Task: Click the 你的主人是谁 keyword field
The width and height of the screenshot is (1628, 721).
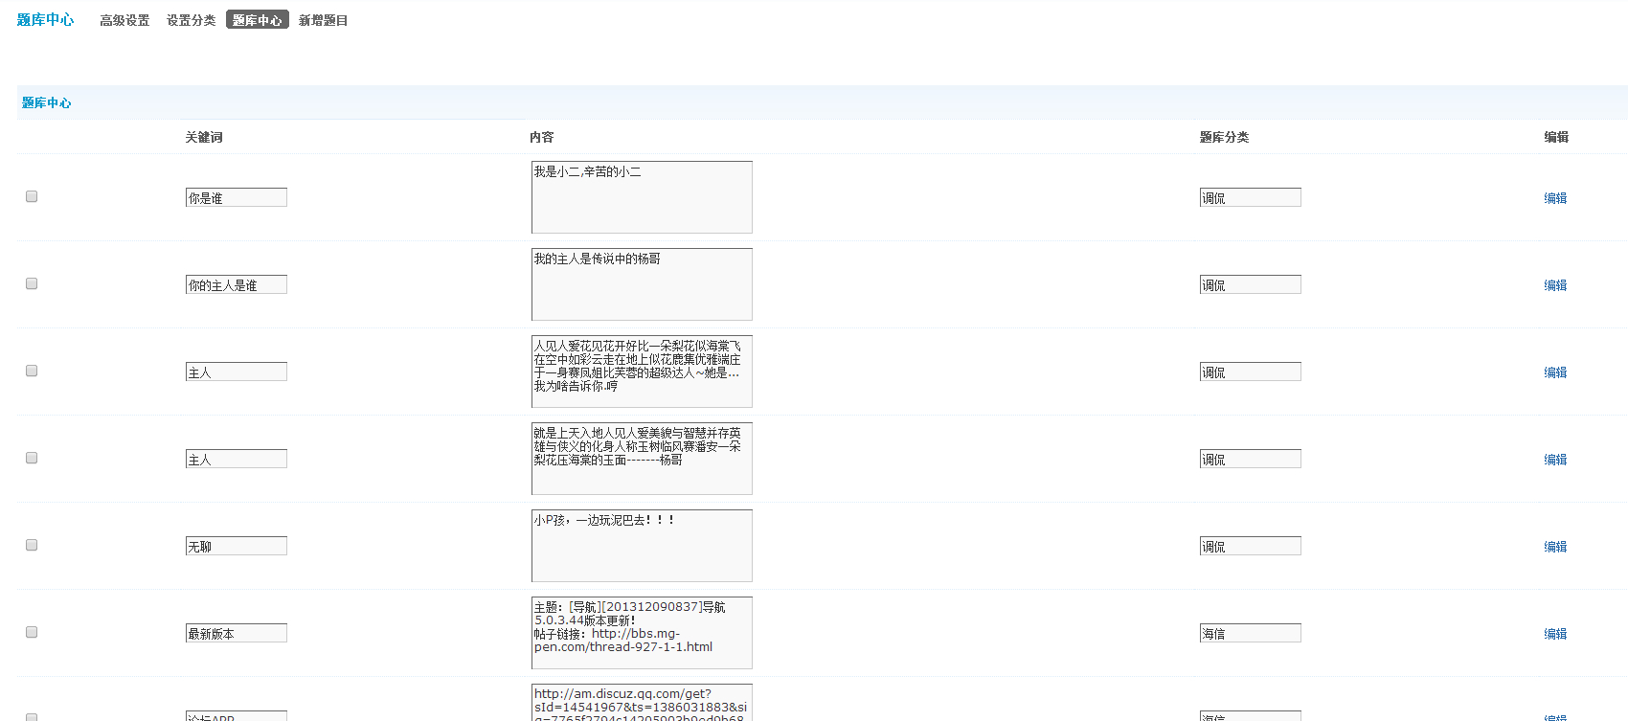Action: [x=237, y=284]
